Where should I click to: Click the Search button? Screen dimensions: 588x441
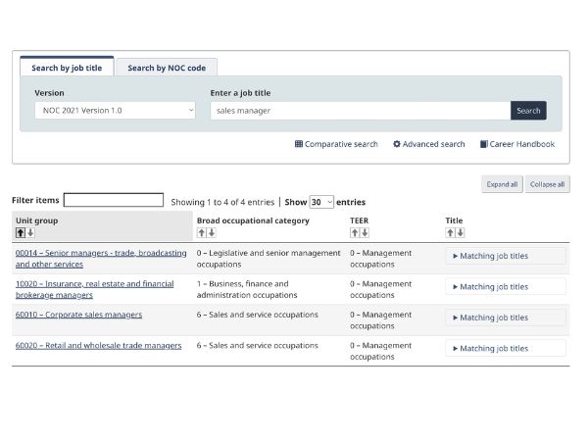click(x=528, y=111)
